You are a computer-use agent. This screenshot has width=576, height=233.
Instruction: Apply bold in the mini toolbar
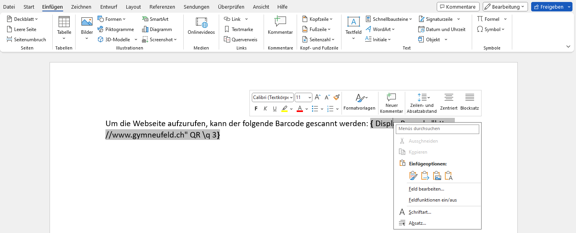[256, 108]
